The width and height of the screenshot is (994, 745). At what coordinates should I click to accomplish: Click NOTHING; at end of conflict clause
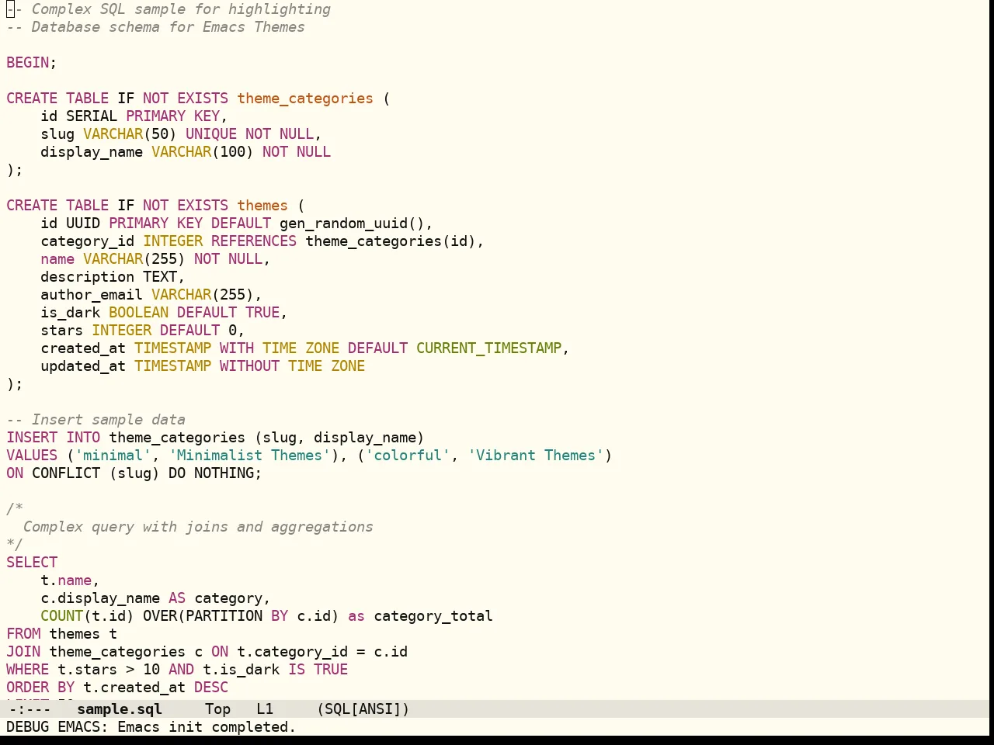(x=228, y=473)
